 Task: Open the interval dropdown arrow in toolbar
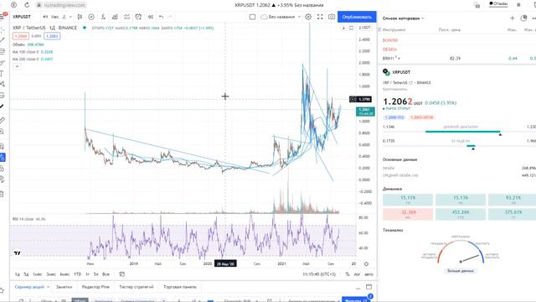(x=70, y=17)
